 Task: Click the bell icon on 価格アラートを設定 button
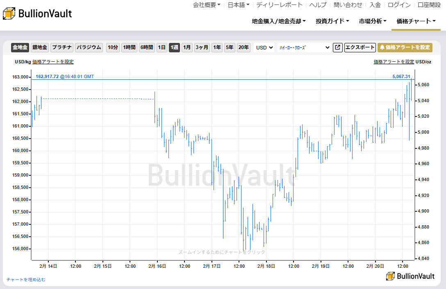[x=382, y=47]
